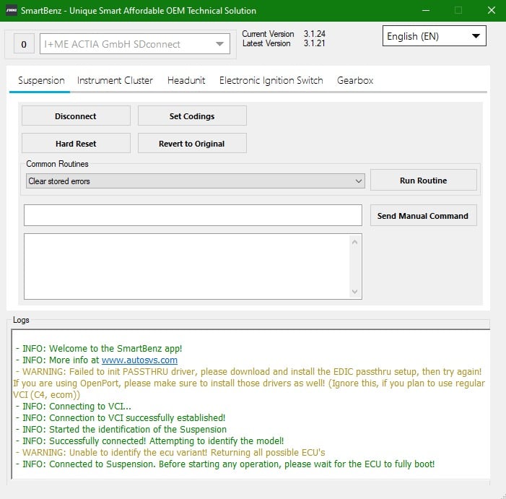
Task: Focus the manual command input field
Action: click(193, 215)
